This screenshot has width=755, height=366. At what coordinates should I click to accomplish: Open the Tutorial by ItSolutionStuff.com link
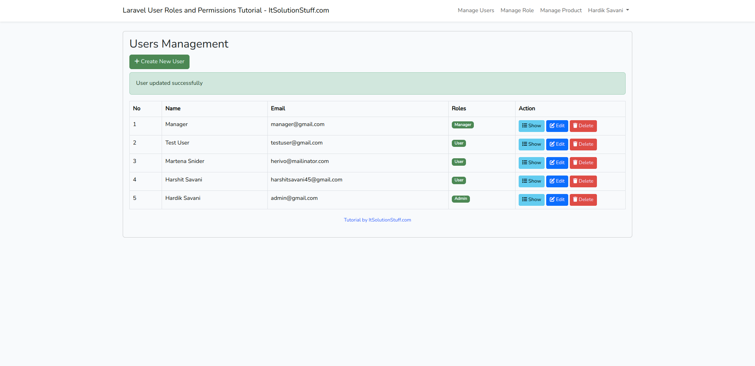pos(377,220)
